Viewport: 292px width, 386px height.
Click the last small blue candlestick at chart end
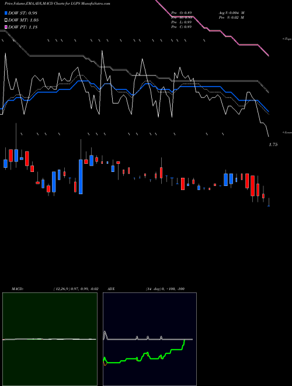pyautogui.click(x=269, y=205)
